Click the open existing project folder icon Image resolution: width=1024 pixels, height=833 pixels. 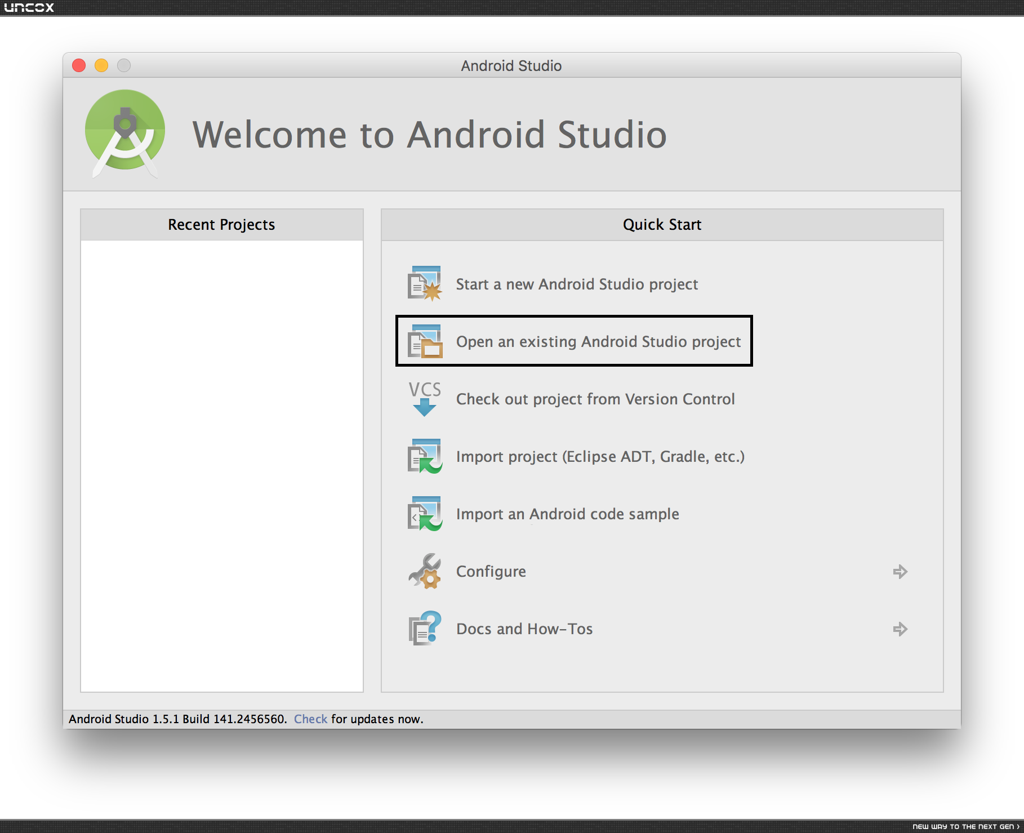click(425, 341)
